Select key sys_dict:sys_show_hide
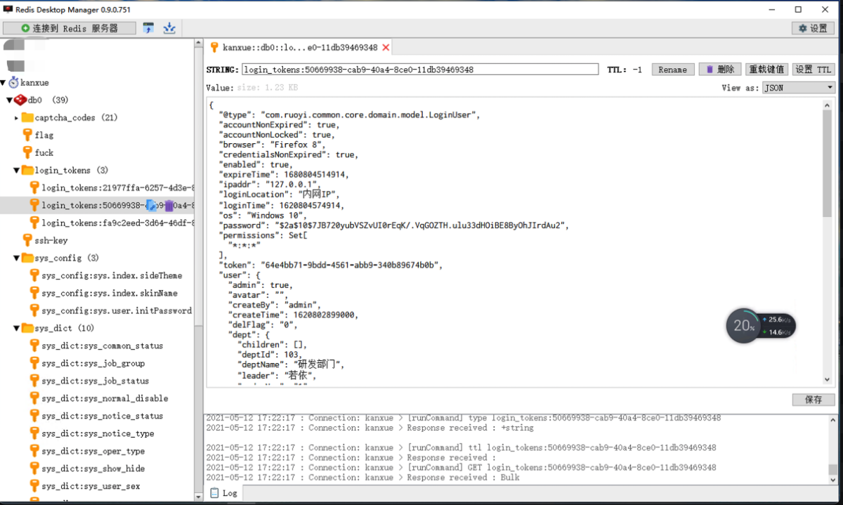Viewport: 843px width, 505px height. pyautogui.click(x=93, y=468)
